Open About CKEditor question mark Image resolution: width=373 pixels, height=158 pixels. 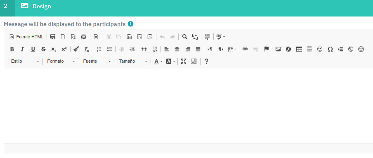(206, 61)
